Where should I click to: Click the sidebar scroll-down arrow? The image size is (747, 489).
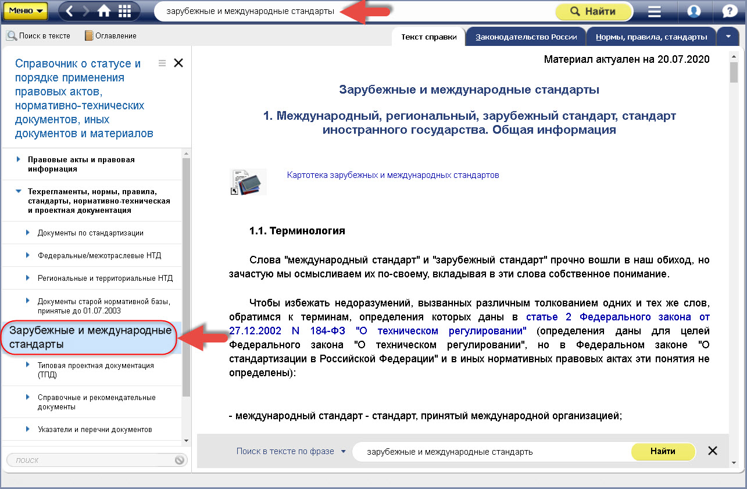pos(186,441)
